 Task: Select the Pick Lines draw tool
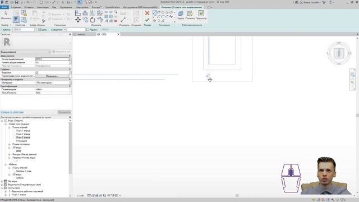[163, 21]
